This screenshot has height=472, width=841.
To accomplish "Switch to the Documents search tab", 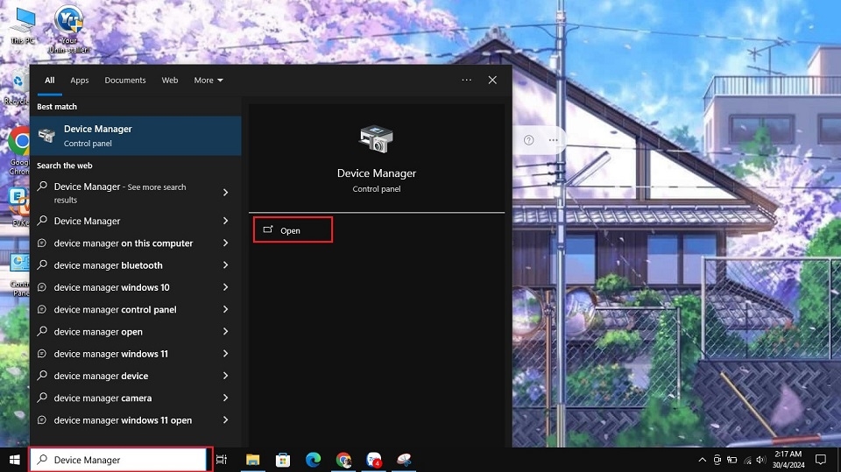I will 125,81.
